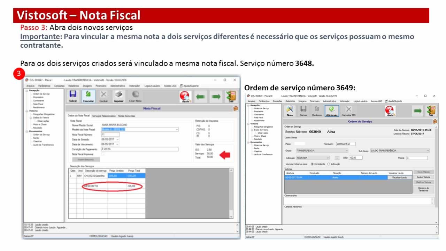This screenshot has height=251, width=446.
Task: Select Contratante radio button
Action: 312,164
